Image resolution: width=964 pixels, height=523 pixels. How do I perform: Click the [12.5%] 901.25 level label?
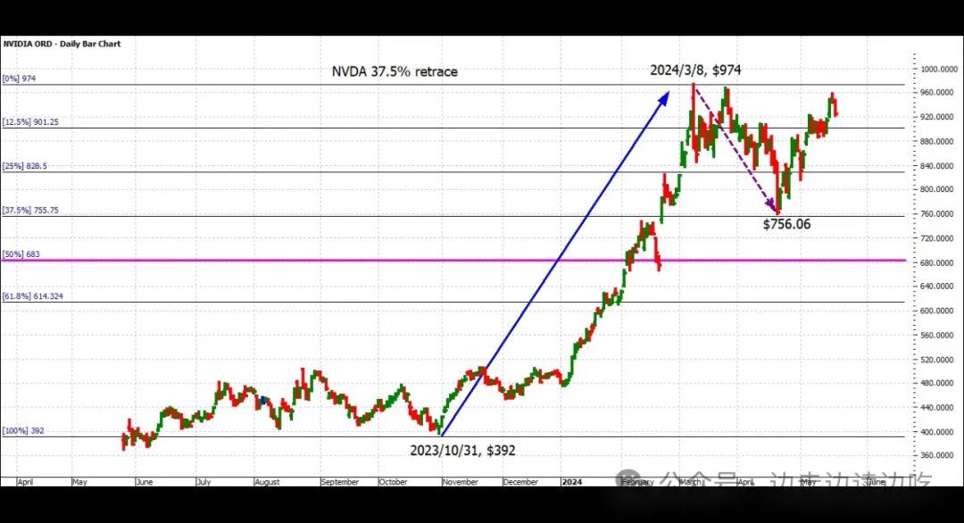pyautogui.click(x=30, y=122)
